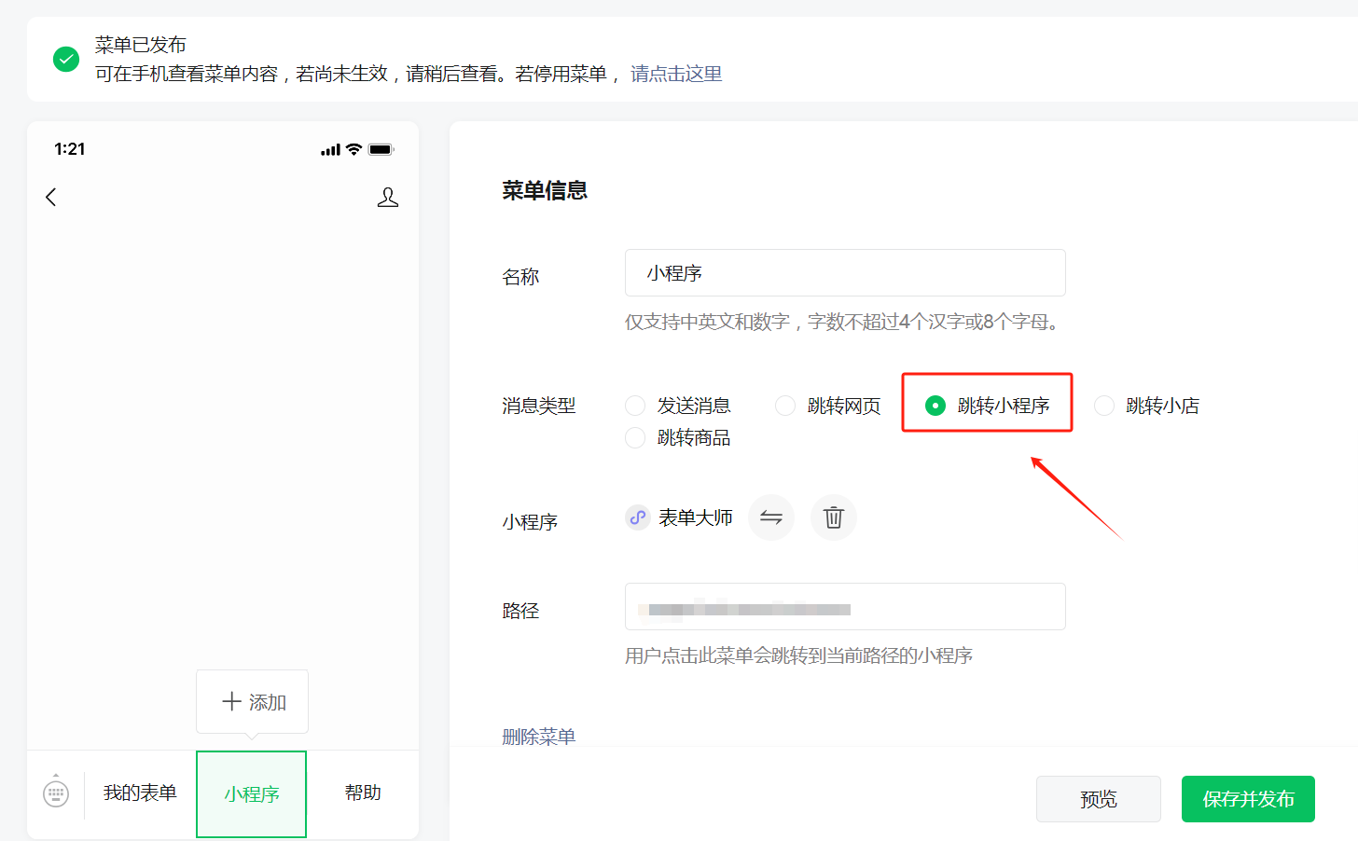
Task: Switch to keyboard input icon in preview
Action: click(56, 793)
